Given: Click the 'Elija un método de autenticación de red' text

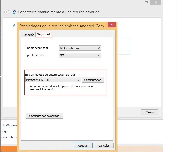Looking at the screenshot, I should click(50, 75).
